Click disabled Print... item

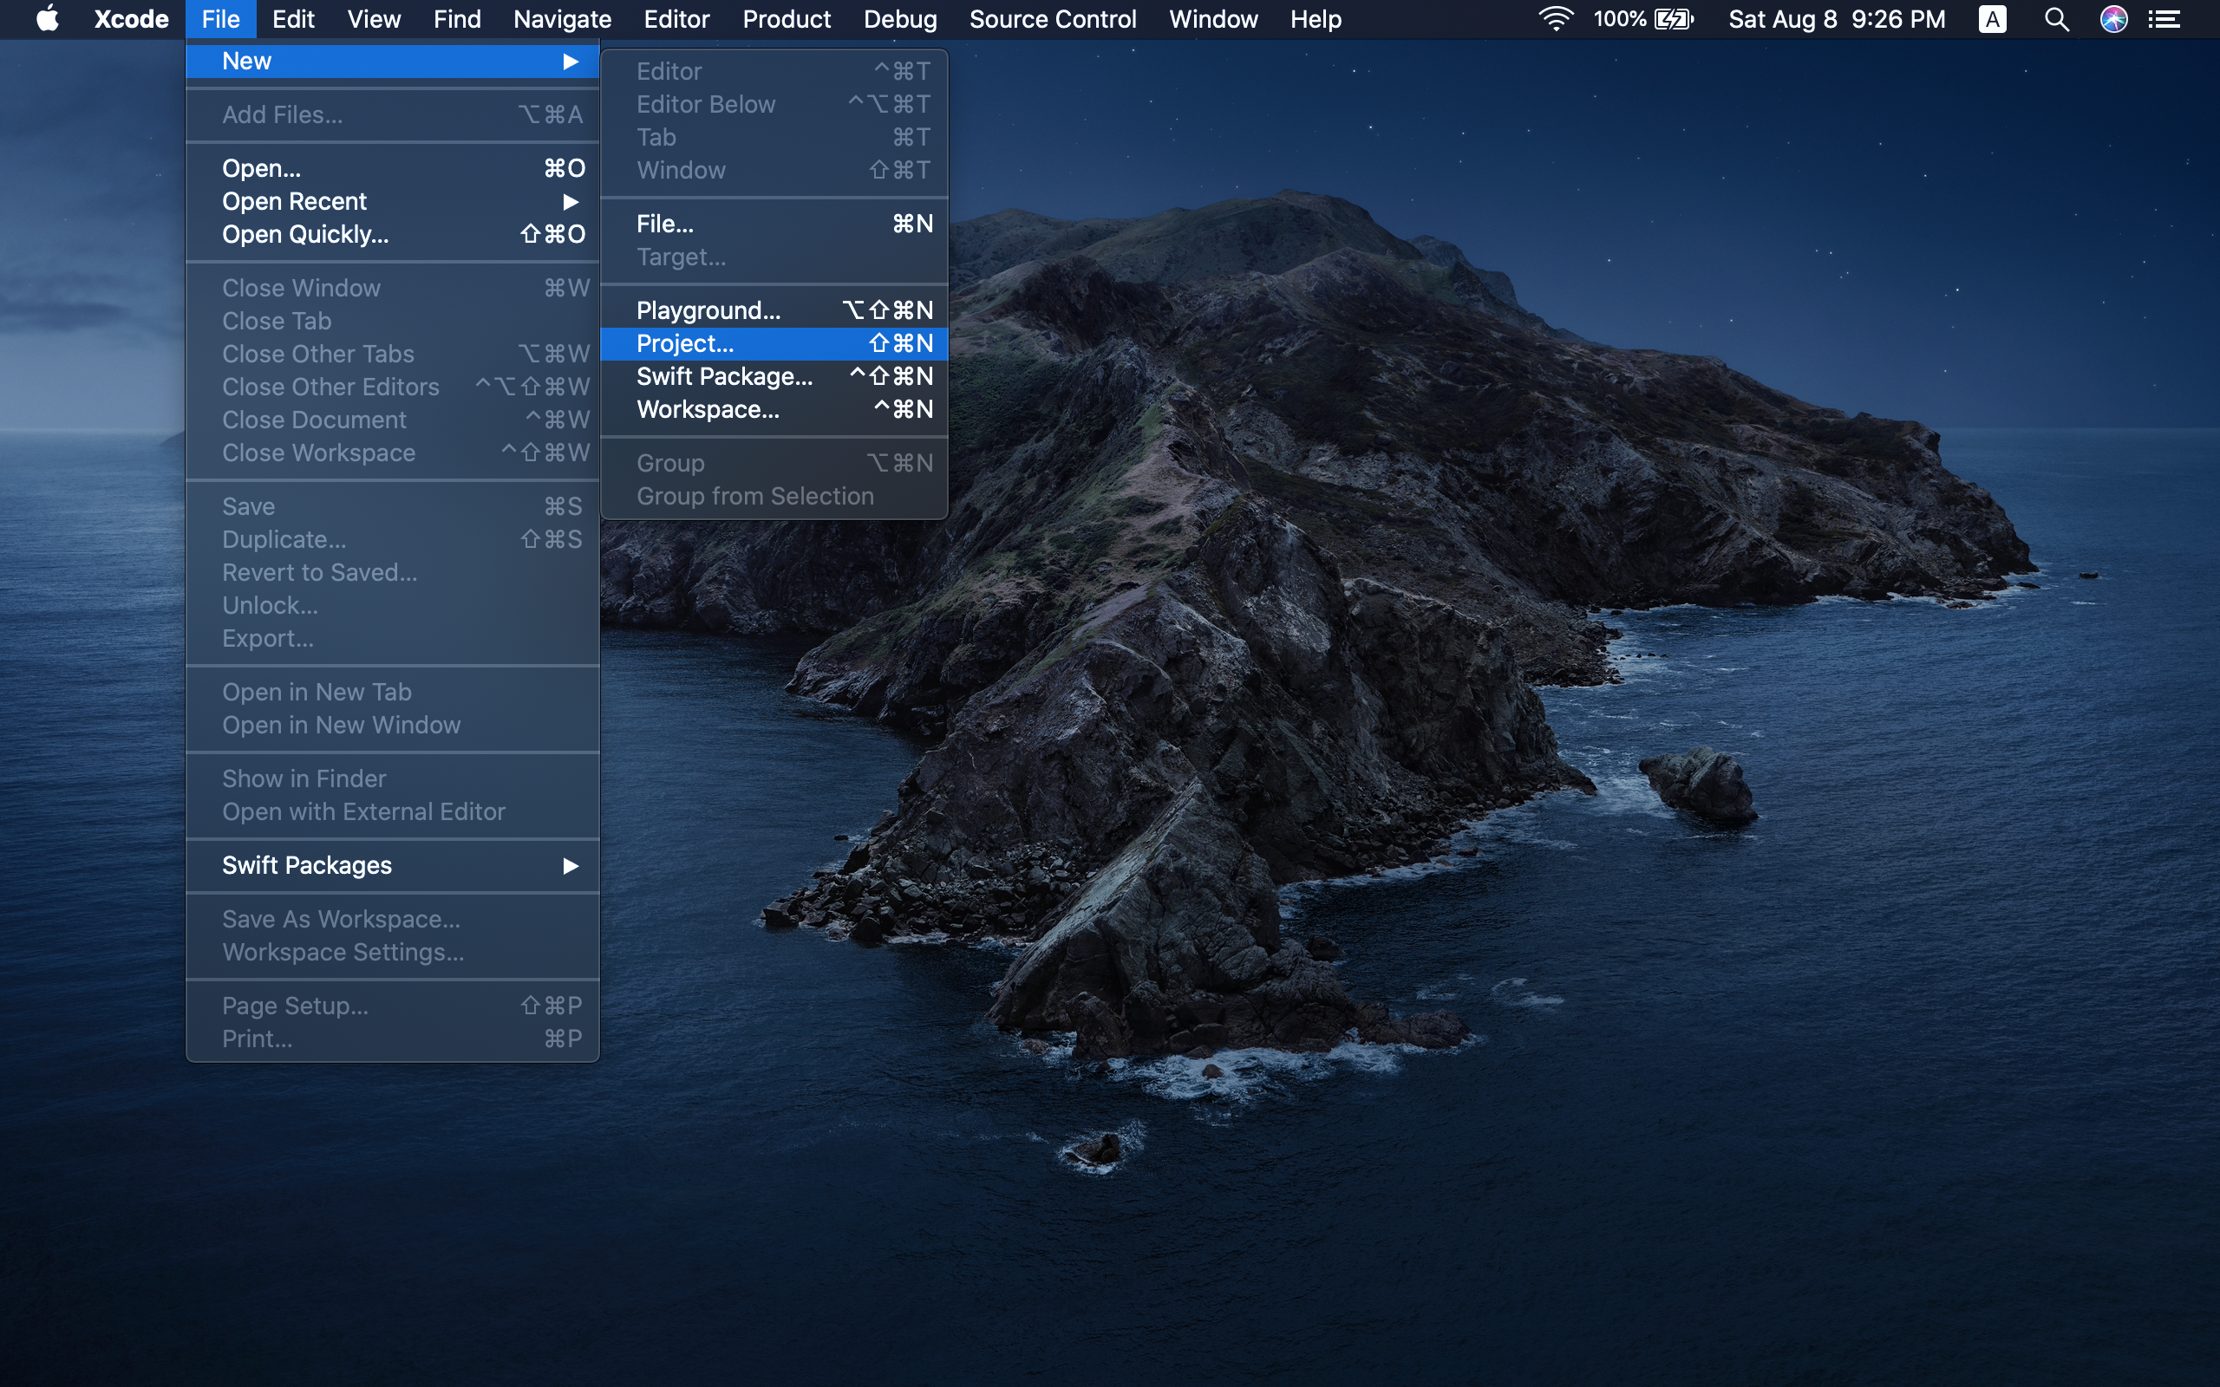[x=393, y=1039]
